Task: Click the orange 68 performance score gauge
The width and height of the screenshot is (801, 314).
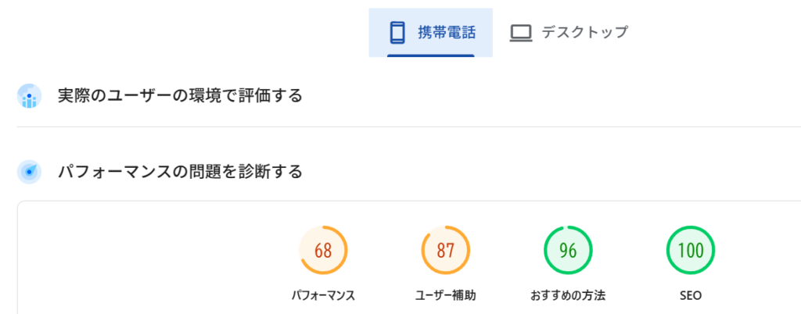Action: click(x=323, y=250)
